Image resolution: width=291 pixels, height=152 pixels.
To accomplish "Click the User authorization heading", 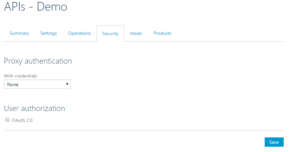I will (34, 108).
